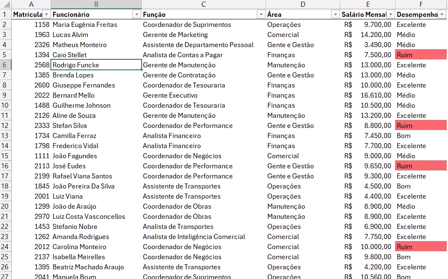Click the 'Gerente de Marketing' cell
Screen dimensions: 448x279
pos(203,35)
